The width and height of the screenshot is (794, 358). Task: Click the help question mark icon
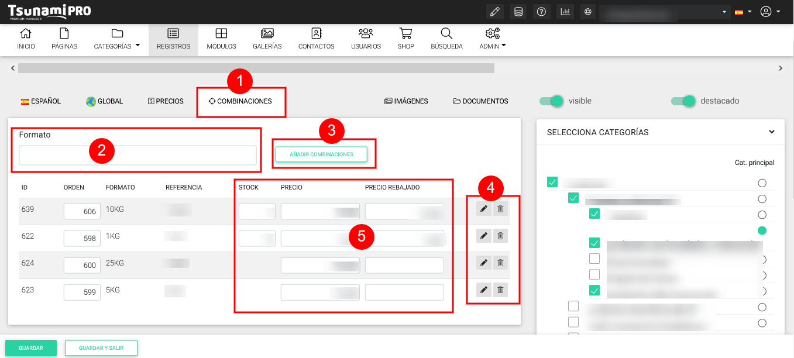coord(542,12)
